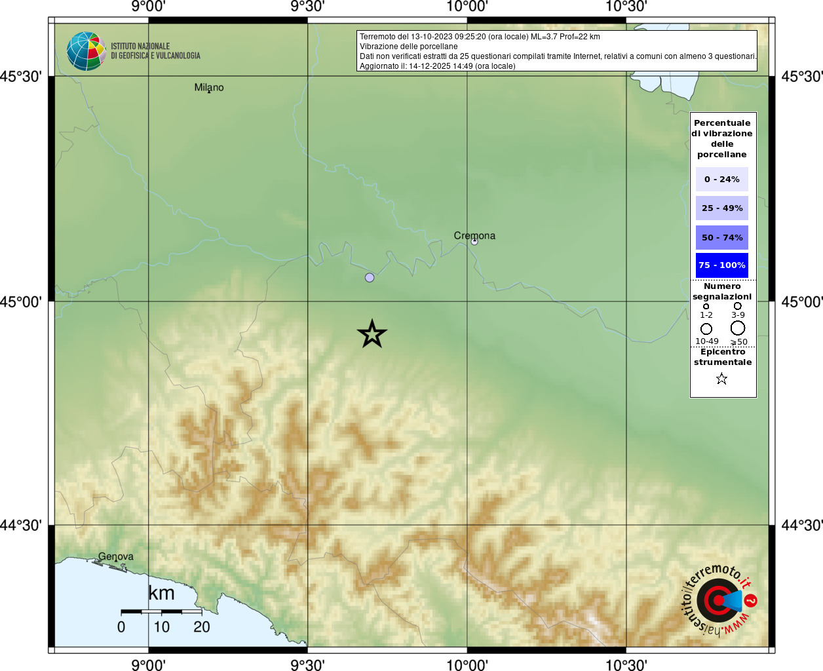Click the 'Aggiornato il: 14-12-2025' line

pyautogui.click(x=437, y=66)
